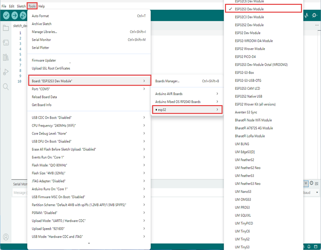Start debugging from the top toolbar icon
Screen dimensions: 321x250
pyautogui.click(x=23, y=15)
